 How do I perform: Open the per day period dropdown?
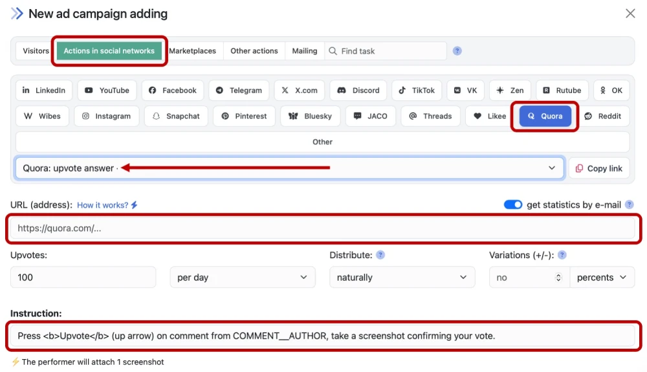tap(243, 277)
